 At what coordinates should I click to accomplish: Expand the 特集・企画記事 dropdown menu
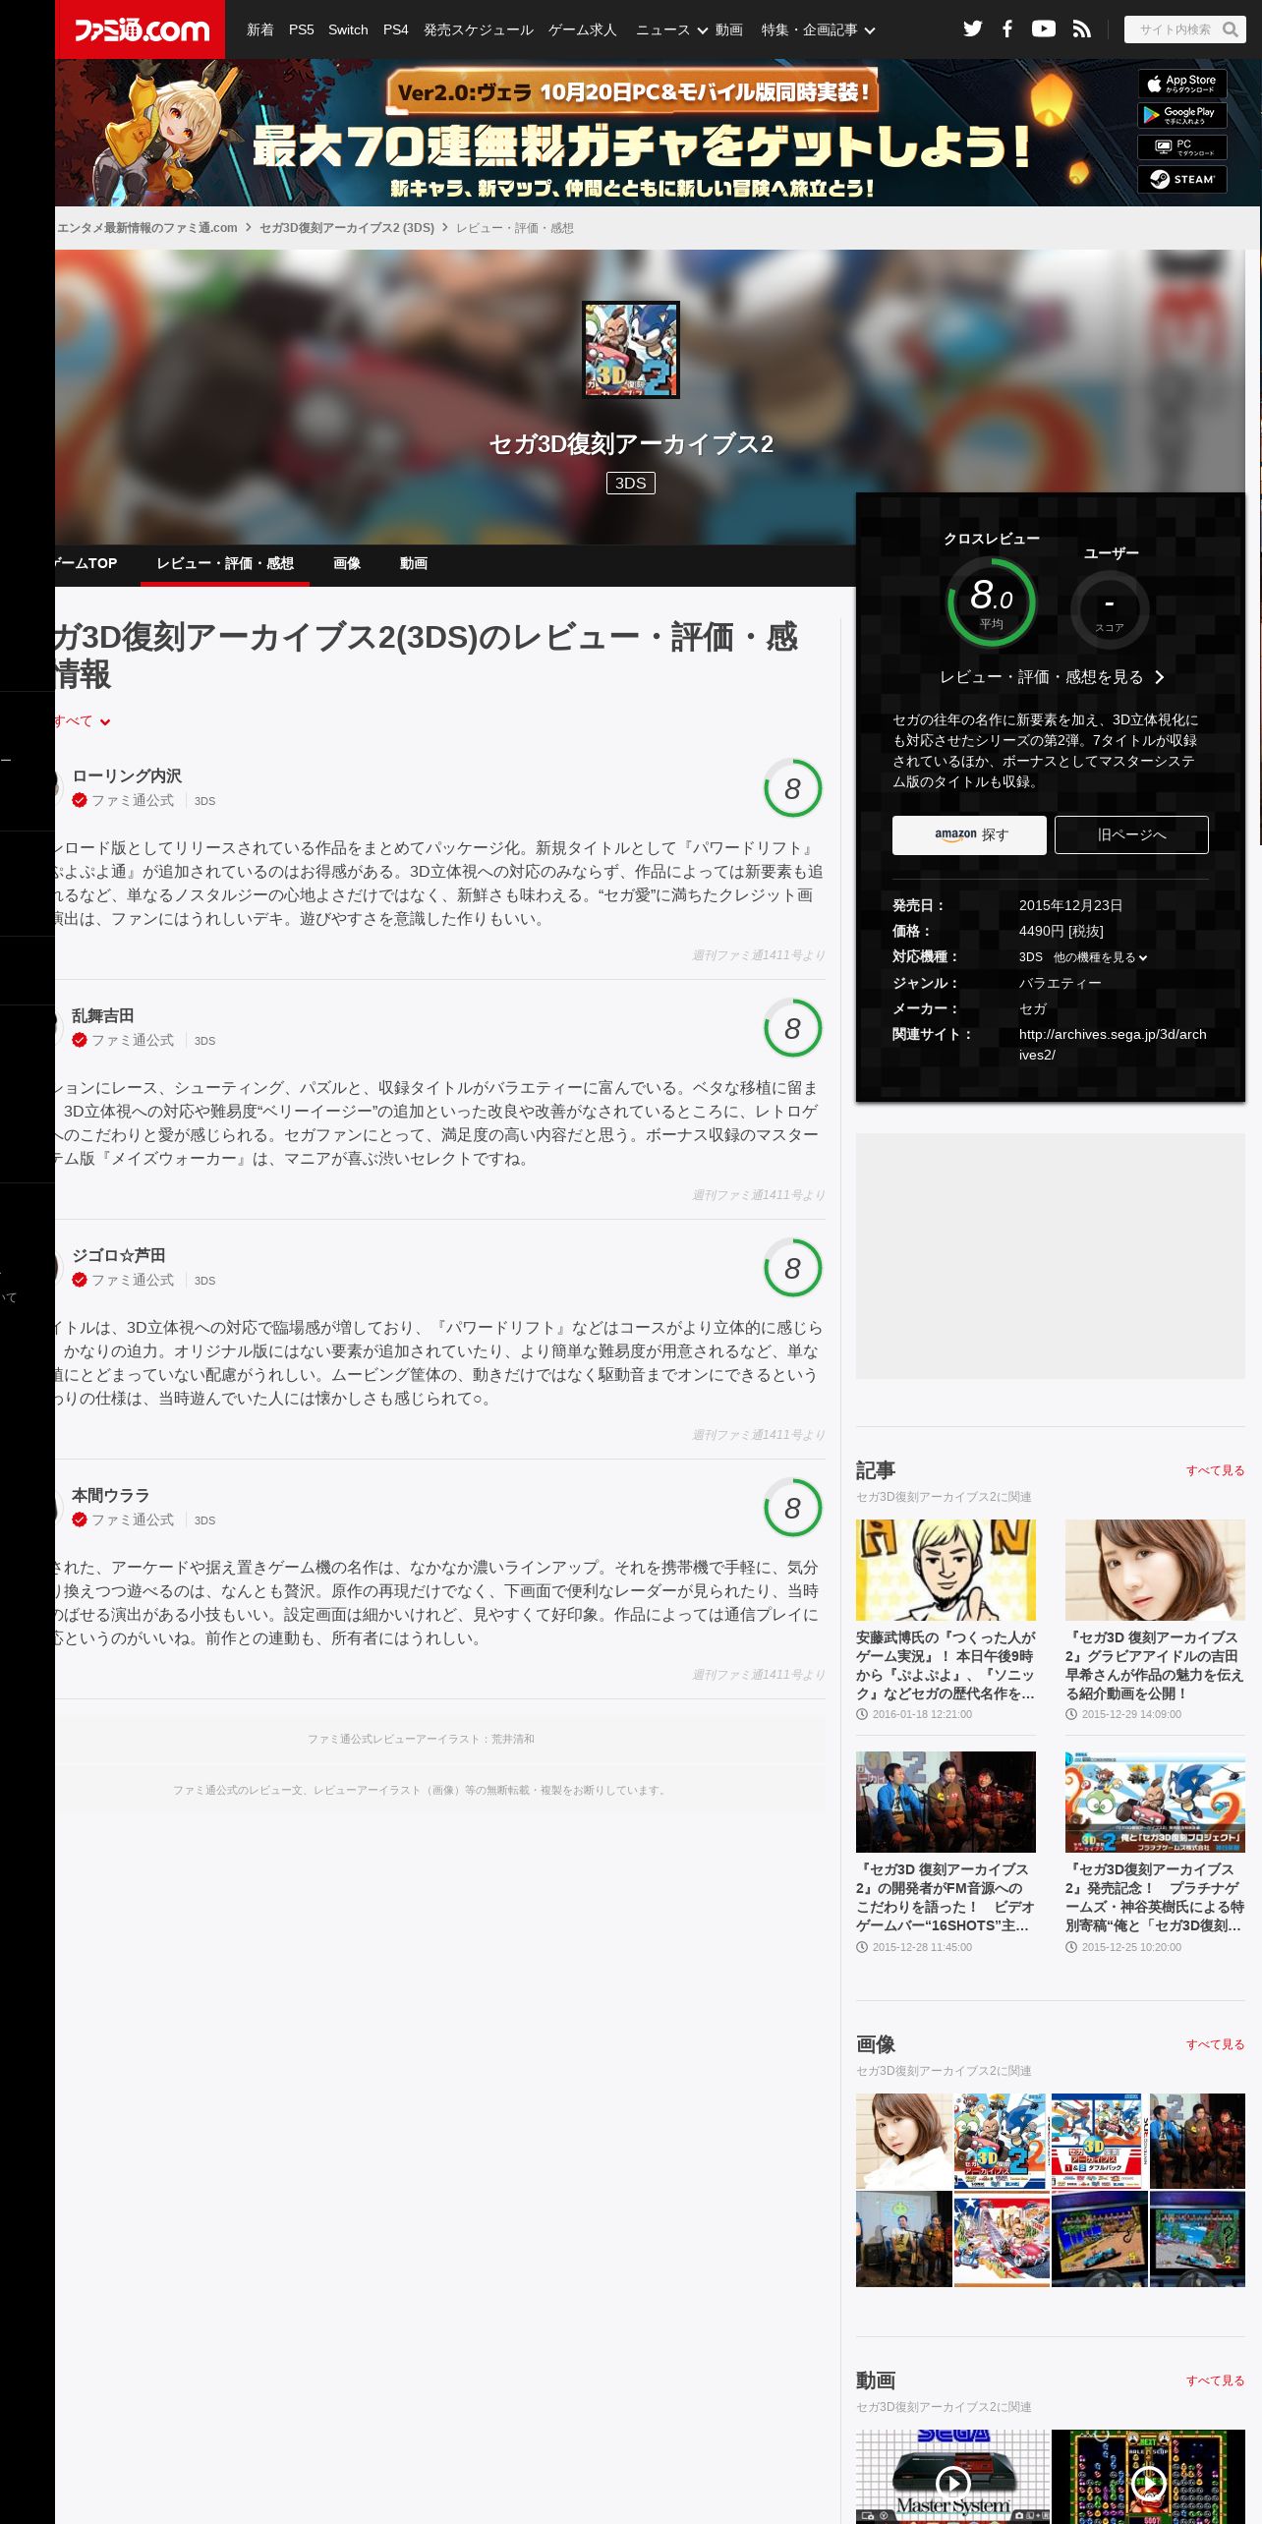pos(818,29)
